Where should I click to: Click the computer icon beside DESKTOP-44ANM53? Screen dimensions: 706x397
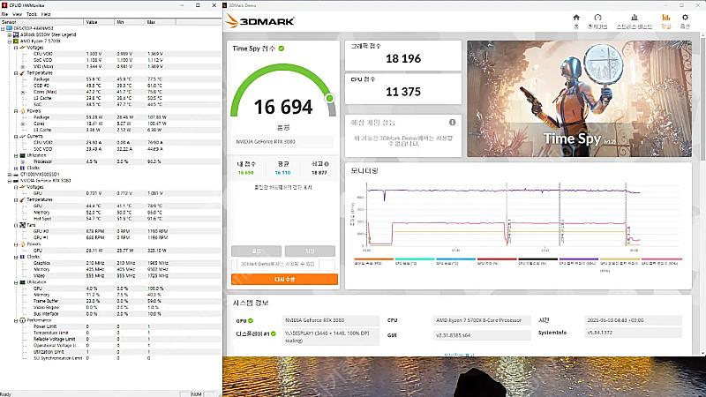click(10, 28)
